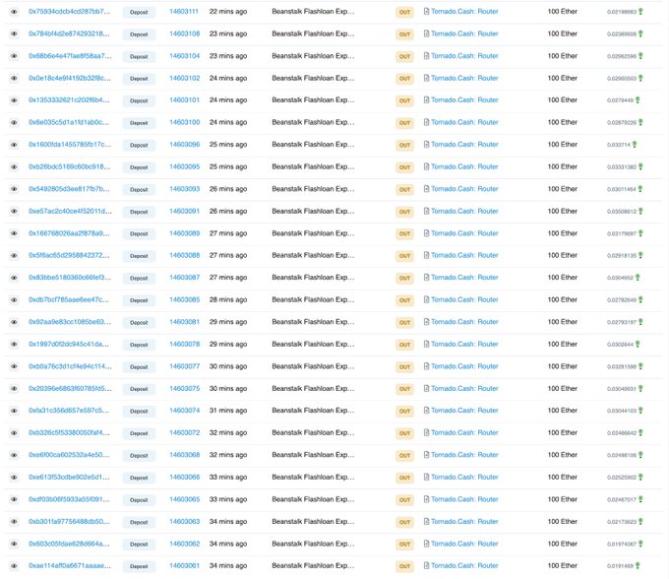Click Beanstalk Flashloan Exp... sender in block 14603088 row
The width and height of the screenshot is (669, 579).
(x=313, y=255)
